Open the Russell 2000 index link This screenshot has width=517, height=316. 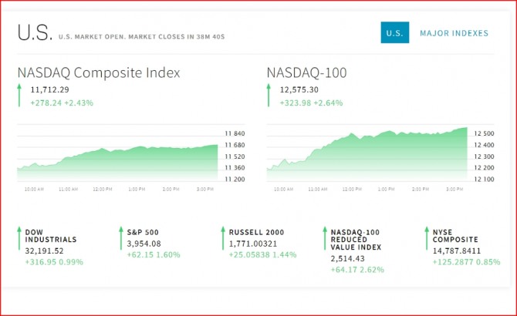[x=256, y=231]
